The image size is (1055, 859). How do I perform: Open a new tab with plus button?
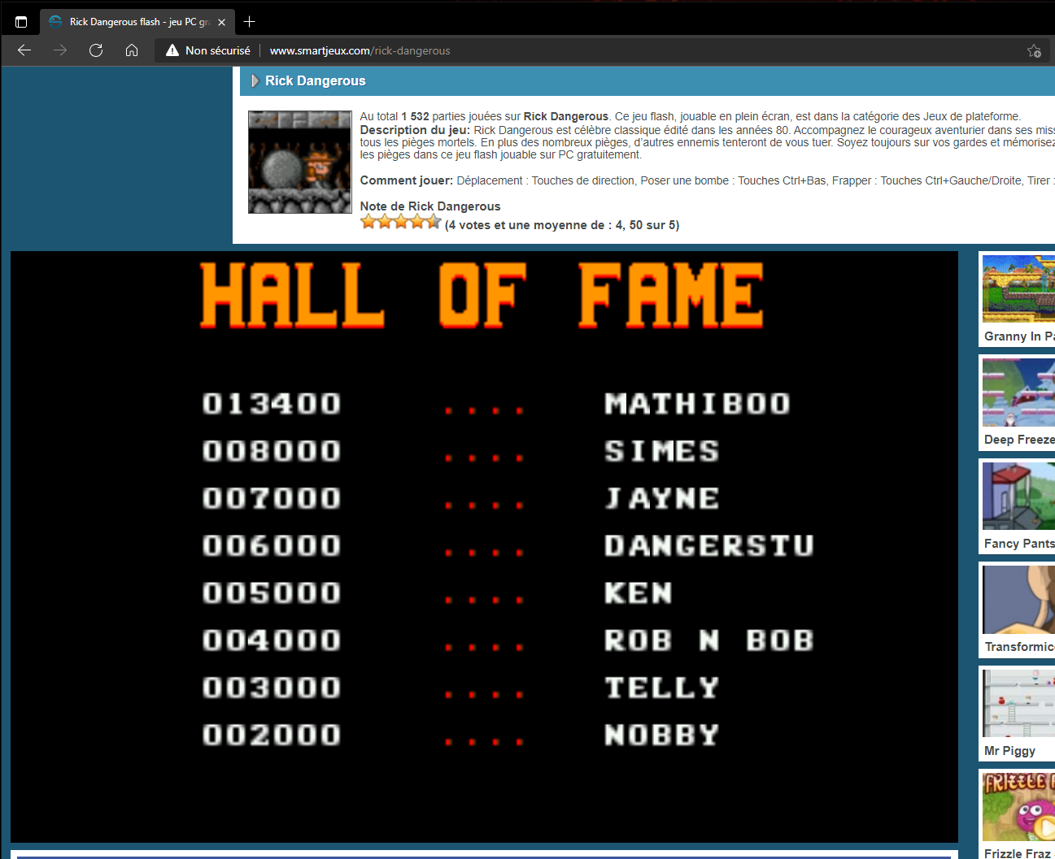click(x=250, y=22)
